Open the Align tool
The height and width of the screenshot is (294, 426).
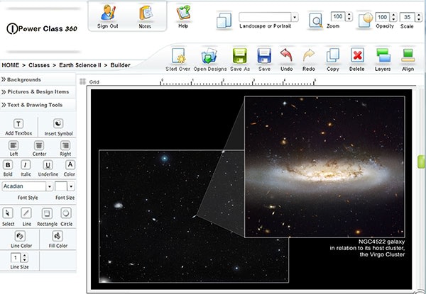pos(408,55)
